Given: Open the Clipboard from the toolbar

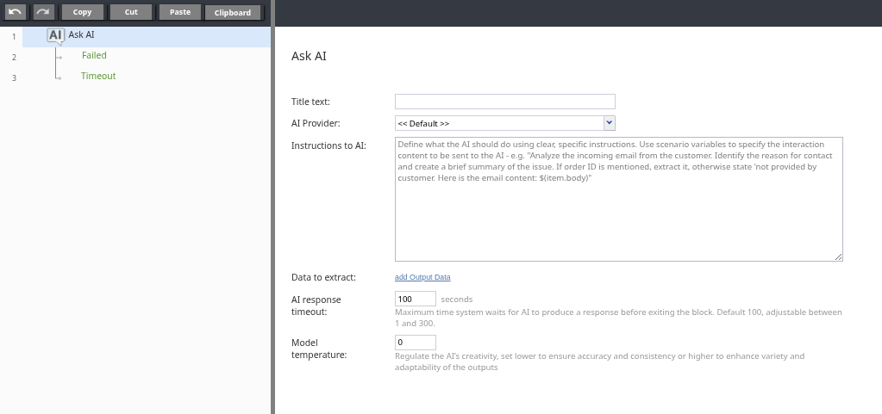Looking at the screenshot, I should (x=233, y=12).
